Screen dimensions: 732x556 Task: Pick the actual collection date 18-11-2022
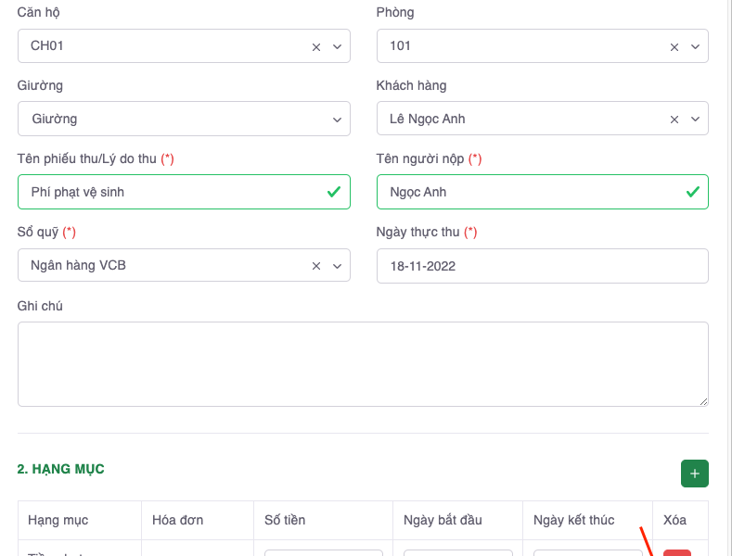coord(542,266)
